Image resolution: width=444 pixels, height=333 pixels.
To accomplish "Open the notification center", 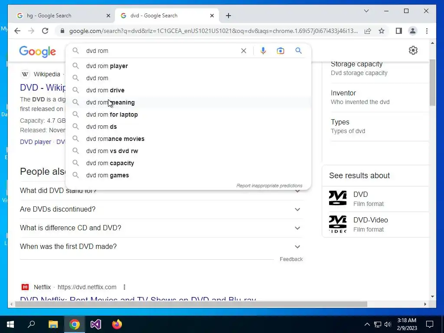I will pyautogui.click(x=430, y=324).
